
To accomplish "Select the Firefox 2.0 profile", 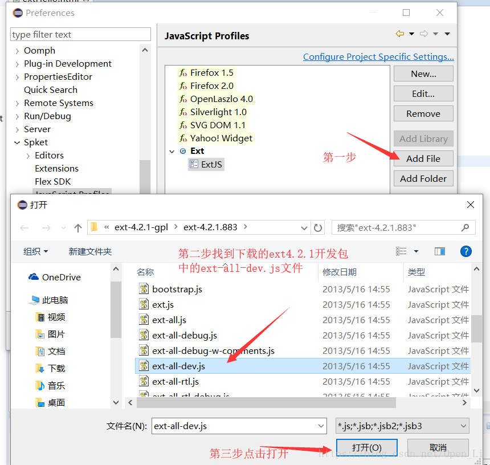I will [206, 85].
